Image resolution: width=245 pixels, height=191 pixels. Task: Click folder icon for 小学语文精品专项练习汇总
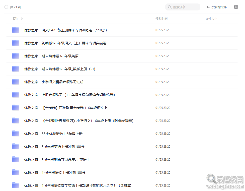coord(16,82)
